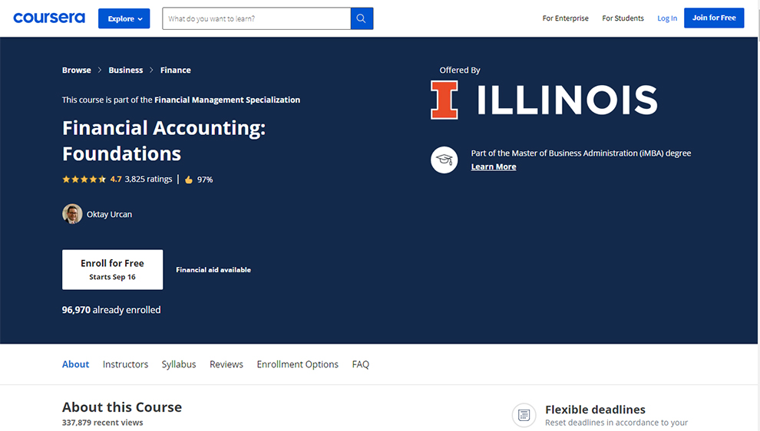Click the 'About this Course' heading
Screen dimensions: 760x431
[122, 407]
